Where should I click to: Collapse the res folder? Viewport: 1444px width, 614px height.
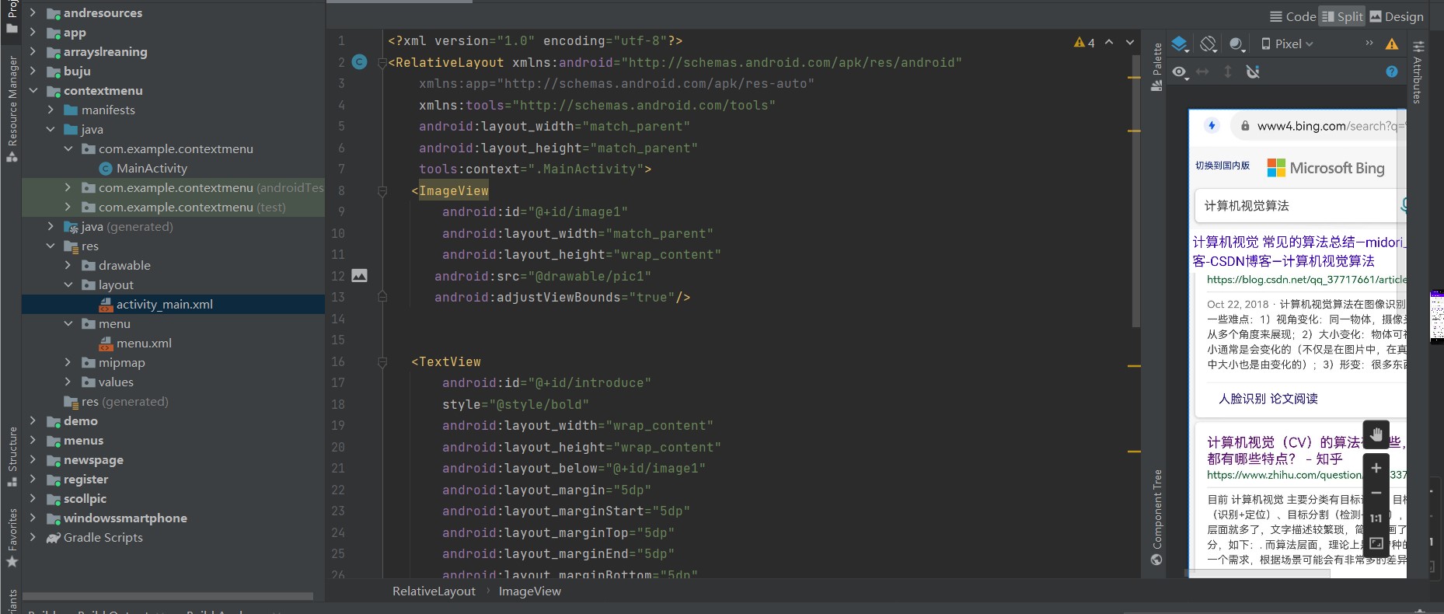tap(51, 246)
